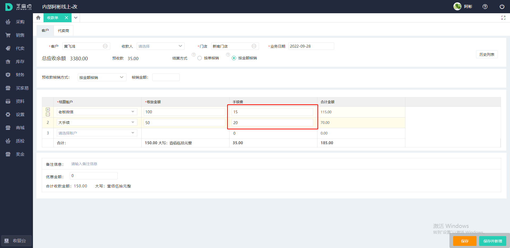Open store picker icon in 门店 field
Screen dimensions: 510x248
pos(254,46)
